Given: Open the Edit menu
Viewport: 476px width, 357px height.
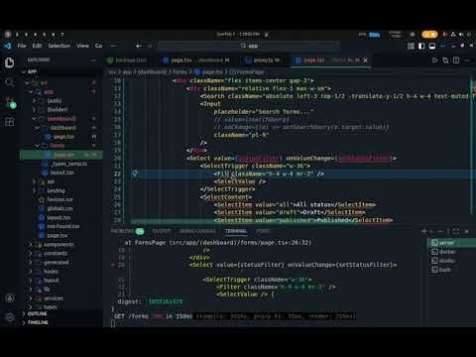Looking at the screenshot, I should (x=37, y=46).
